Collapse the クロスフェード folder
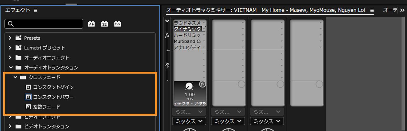Image resolution: width=407 pixels, height=131 pixels. pos(15,77)
